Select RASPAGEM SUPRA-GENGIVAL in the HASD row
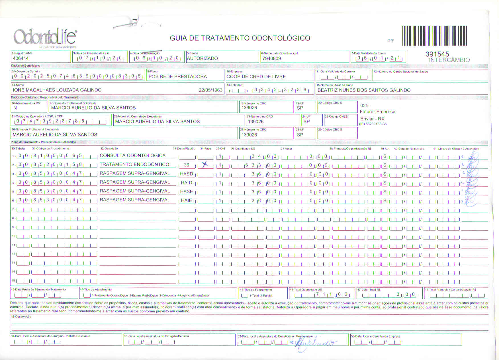 click(135, 173)
